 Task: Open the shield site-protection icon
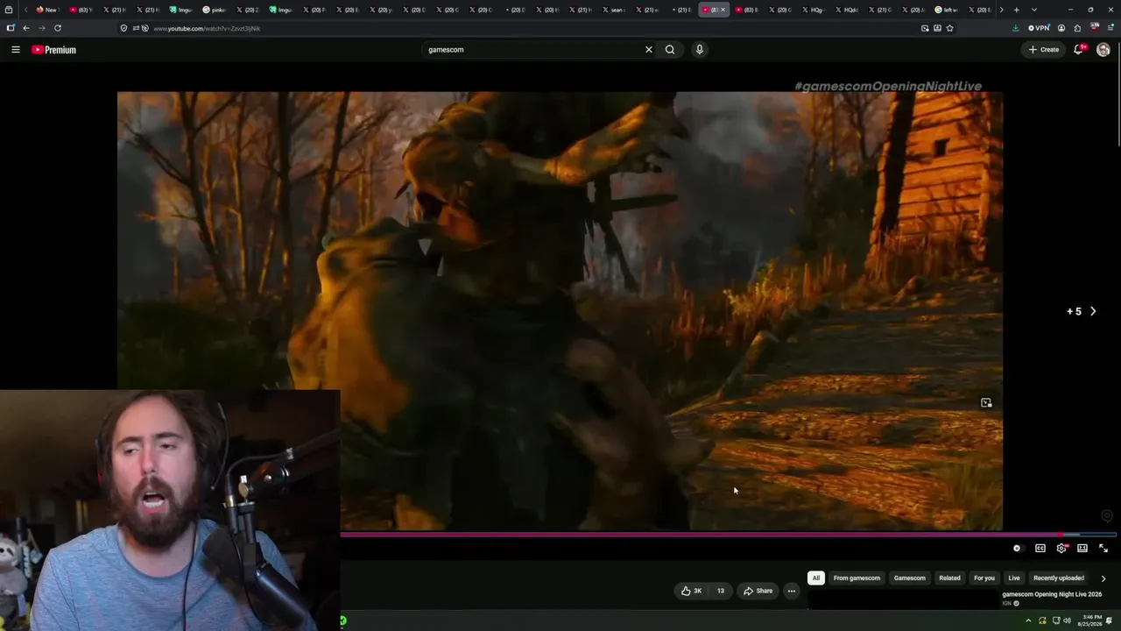pos(123,28)
